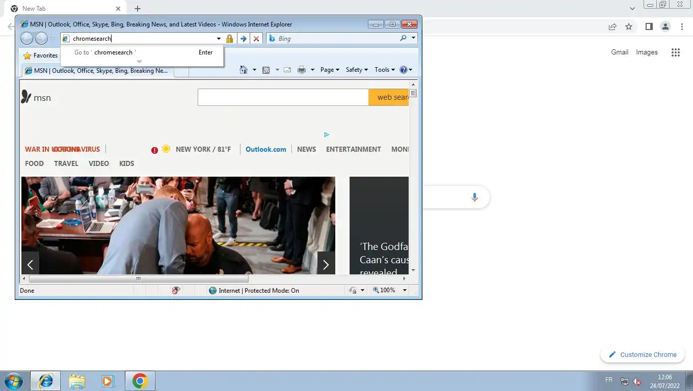Open the Page menu
This screenshot has width=693, height=391.
(330, 70)
